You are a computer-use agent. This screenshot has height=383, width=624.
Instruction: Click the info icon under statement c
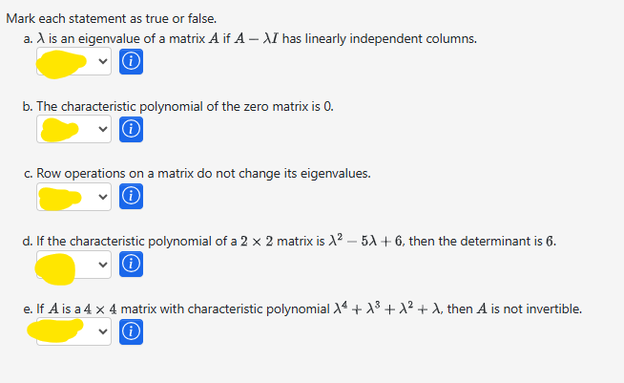click(134, 198)
